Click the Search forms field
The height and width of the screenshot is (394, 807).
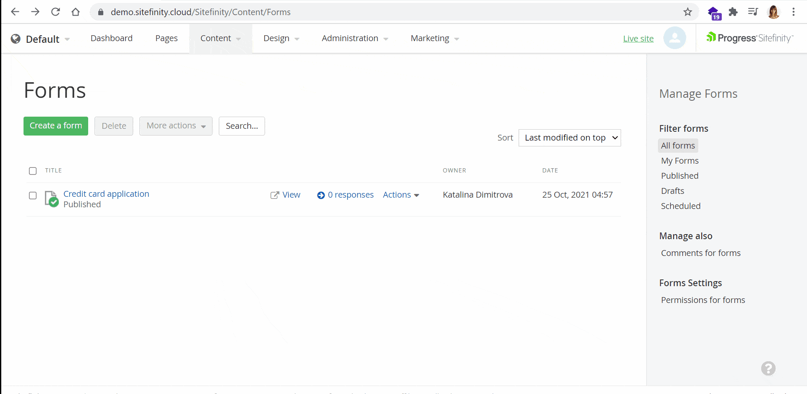pyautogui.click(x=241, y=126)
